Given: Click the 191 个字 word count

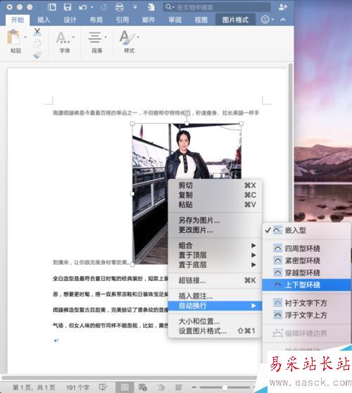Looking at the screenshot, I should pos(77,387).
